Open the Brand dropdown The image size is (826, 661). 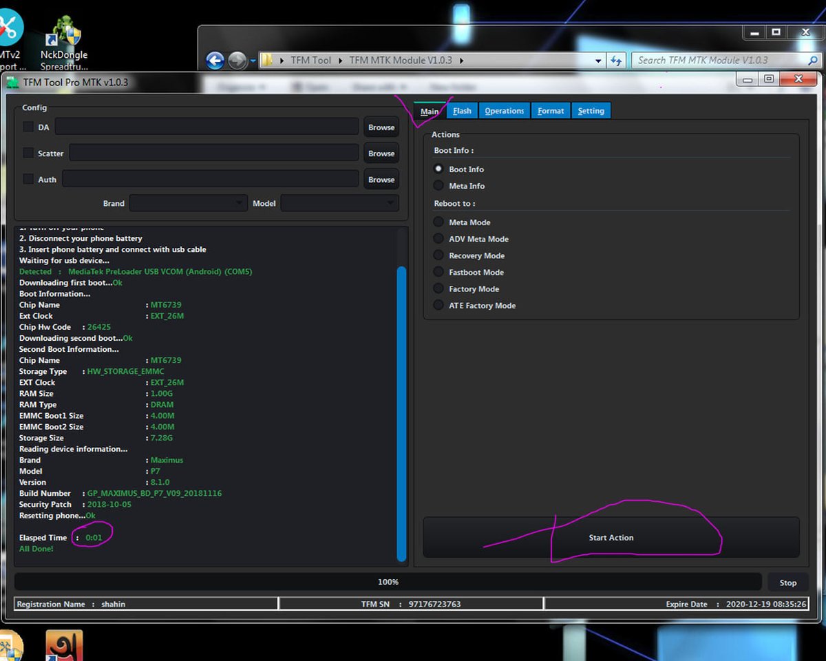coord(188,203)
